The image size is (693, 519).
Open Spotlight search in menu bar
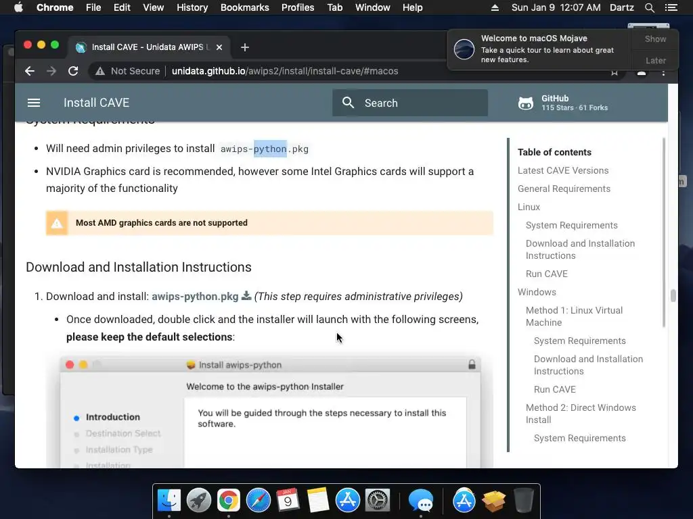[649, 7]
